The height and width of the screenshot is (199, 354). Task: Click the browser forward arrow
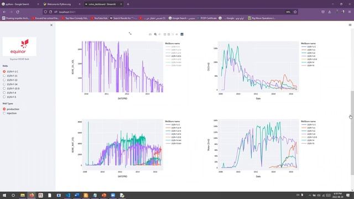[11, 12]
